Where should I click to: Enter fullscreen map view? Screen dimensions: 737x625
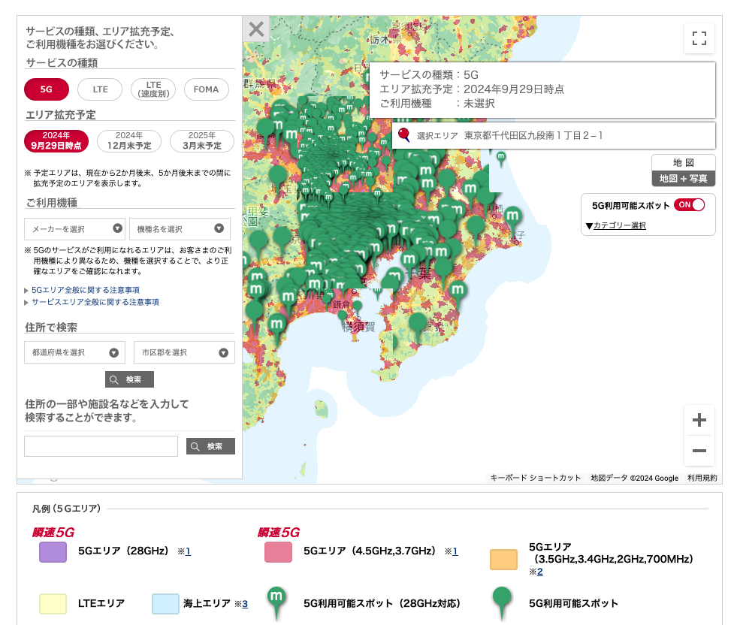699,38
